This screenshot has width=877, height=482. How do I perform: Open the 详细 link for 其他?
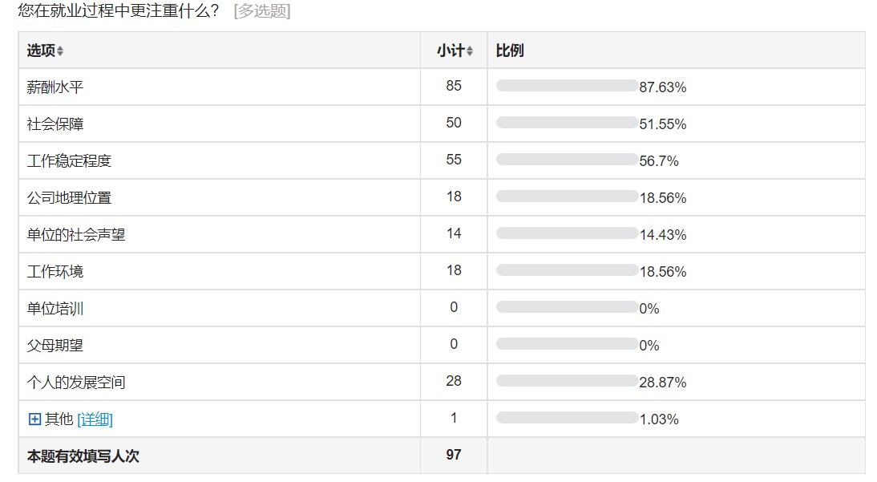point(95,419)
